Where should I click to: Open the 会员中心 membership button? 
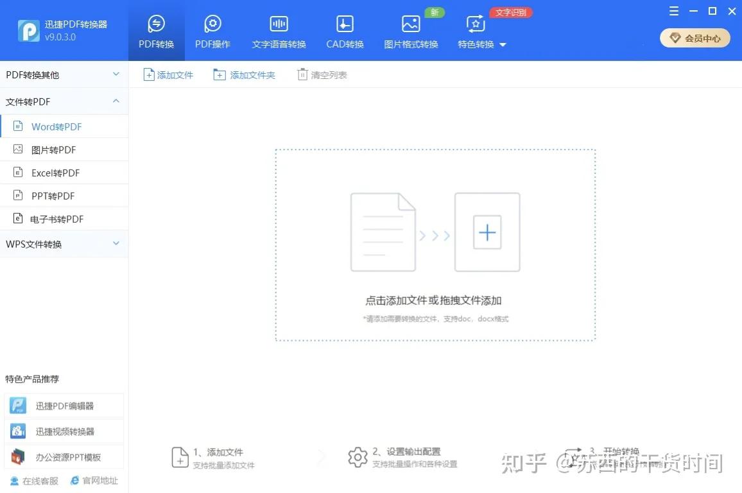pos(695,38)
